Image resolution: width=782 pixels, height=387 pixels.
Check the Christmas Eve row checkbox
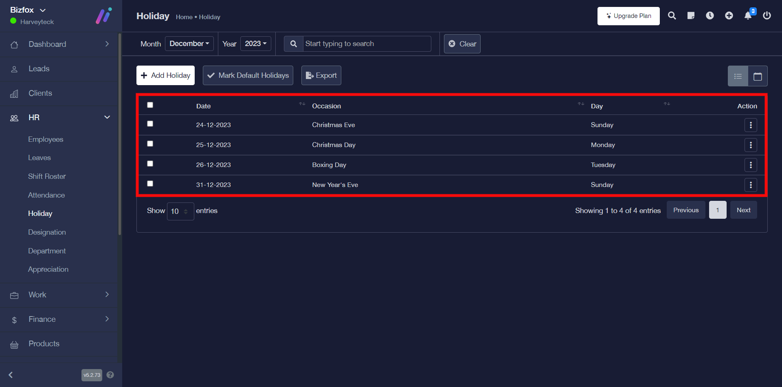pyautogui.click(x=150, y=124)
